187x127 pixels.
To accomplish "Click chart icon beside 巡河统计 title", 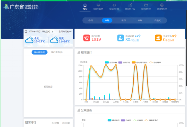I will tap(79, 53).
